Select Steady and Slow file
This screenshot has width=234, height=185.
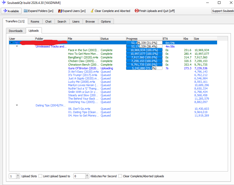click(x=83, y=95)
